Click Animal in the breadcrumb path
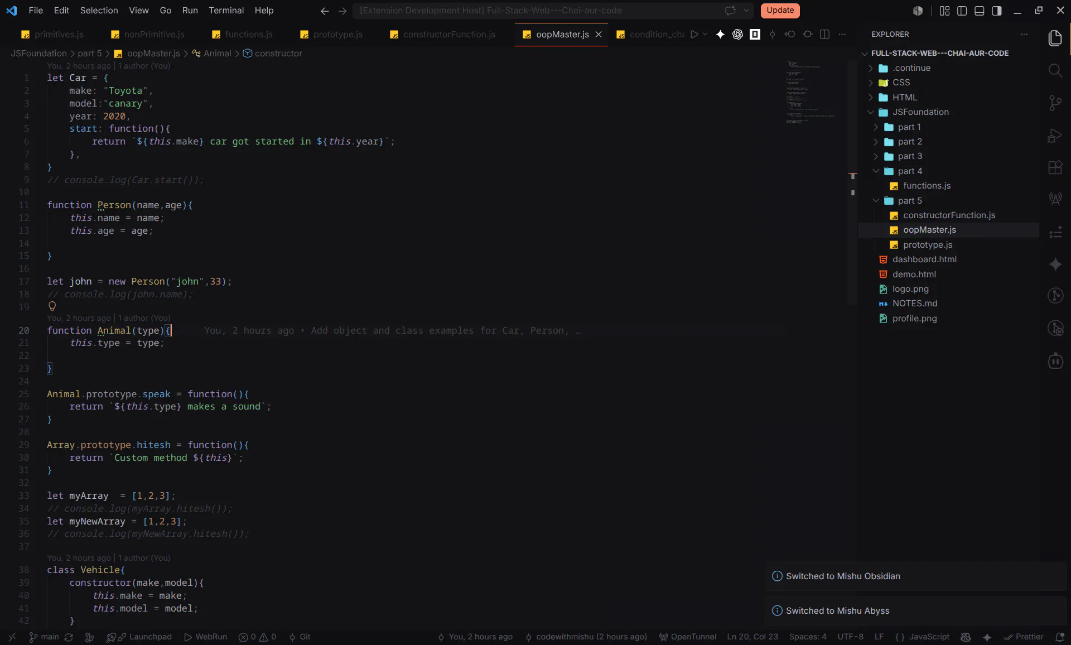The height and width of the screenshot is (645, 1071). [x=217, y=54]
